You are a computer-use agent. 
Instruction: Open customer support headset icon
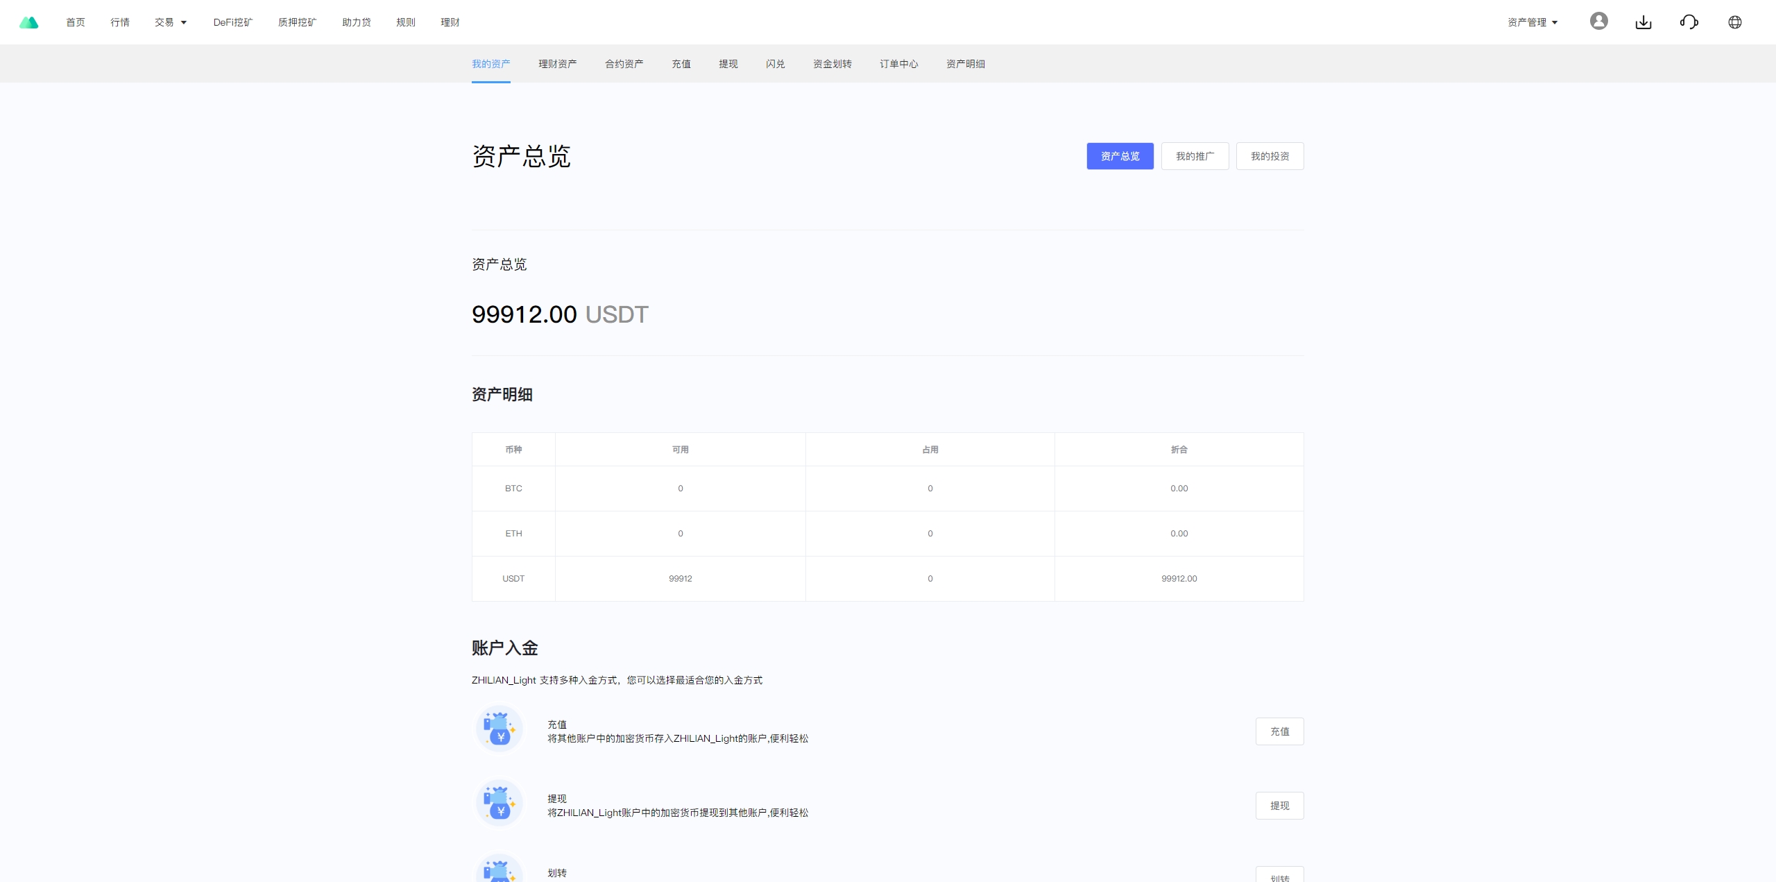point(1689,22)
